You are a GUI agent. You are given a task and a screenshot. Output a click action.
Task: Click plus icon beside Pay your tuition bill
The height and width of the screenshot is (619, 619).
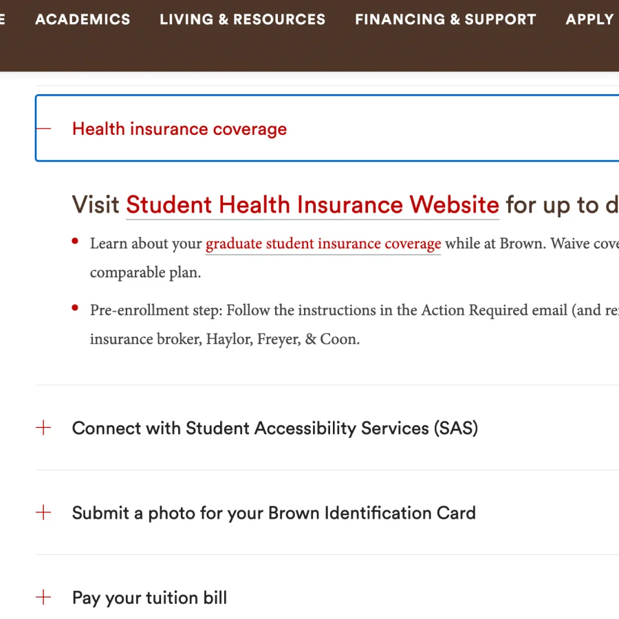click(43, 597)
